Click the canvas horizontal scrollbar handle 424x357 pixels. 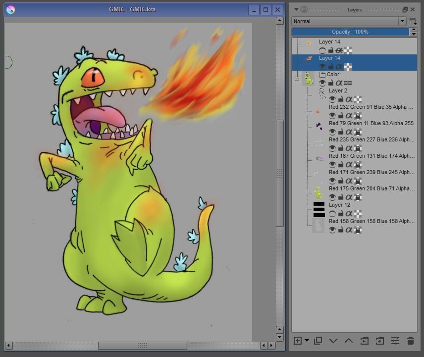pos(143,346)
